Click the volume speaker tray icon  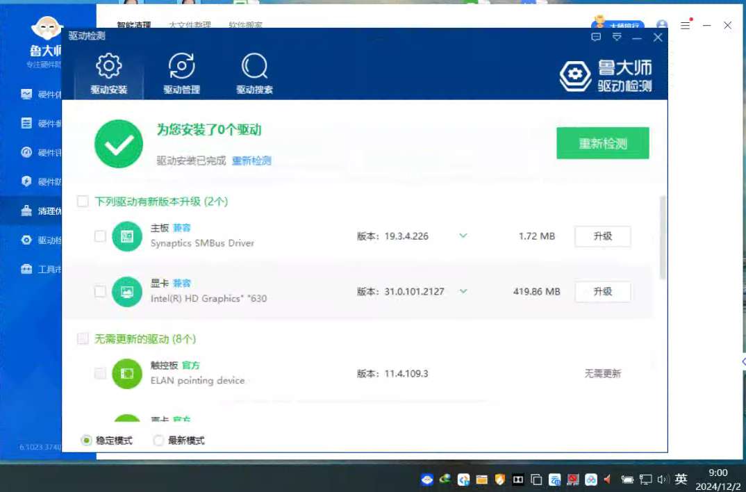point(662,479)
